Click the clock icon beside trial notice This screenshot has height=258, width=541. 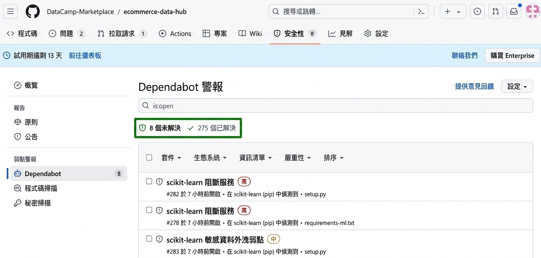[7, 55]
